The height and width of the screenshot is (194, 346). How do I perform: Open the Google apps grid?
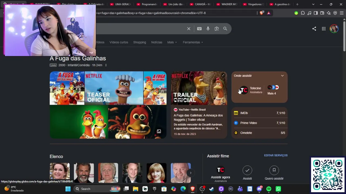tap(324, 29)
